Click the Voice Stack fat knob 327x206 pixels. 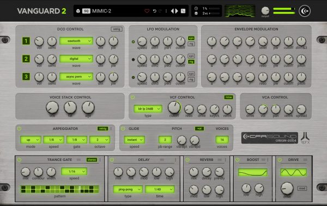(70, 108)
